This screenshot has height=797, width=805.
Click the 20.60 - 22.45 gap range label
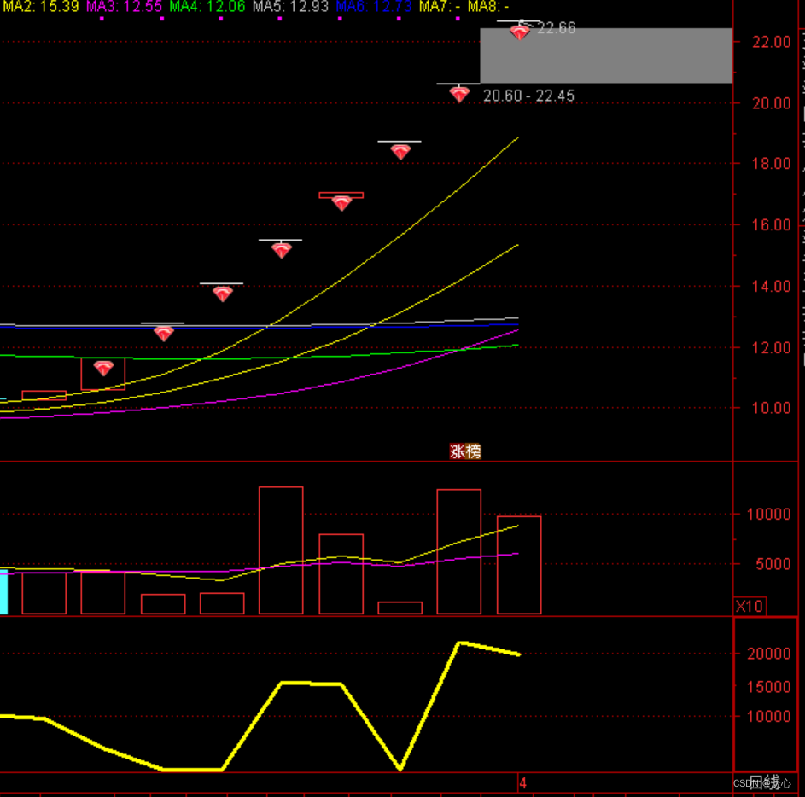pos(528,96)
